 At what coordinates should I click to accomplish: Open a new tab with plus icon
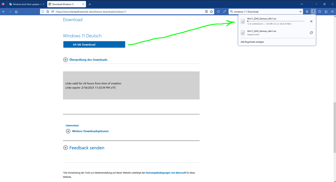click(x=90, y=4)
